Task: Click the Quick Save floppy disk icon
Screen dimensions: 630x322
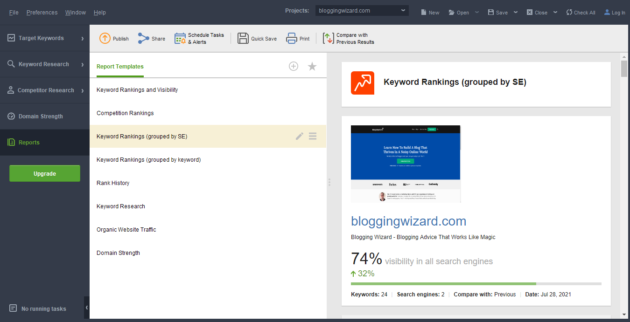Action: (x=243, y=39)
